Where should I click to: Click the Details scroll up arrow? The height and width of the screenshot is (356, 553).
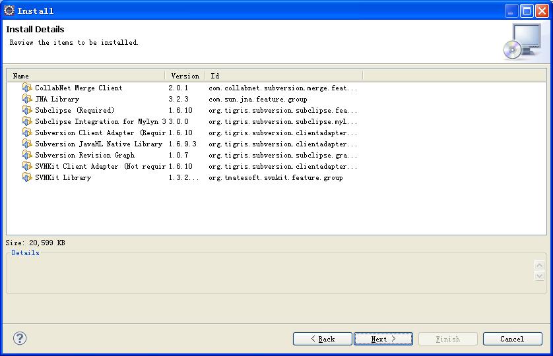click(539, 265)
